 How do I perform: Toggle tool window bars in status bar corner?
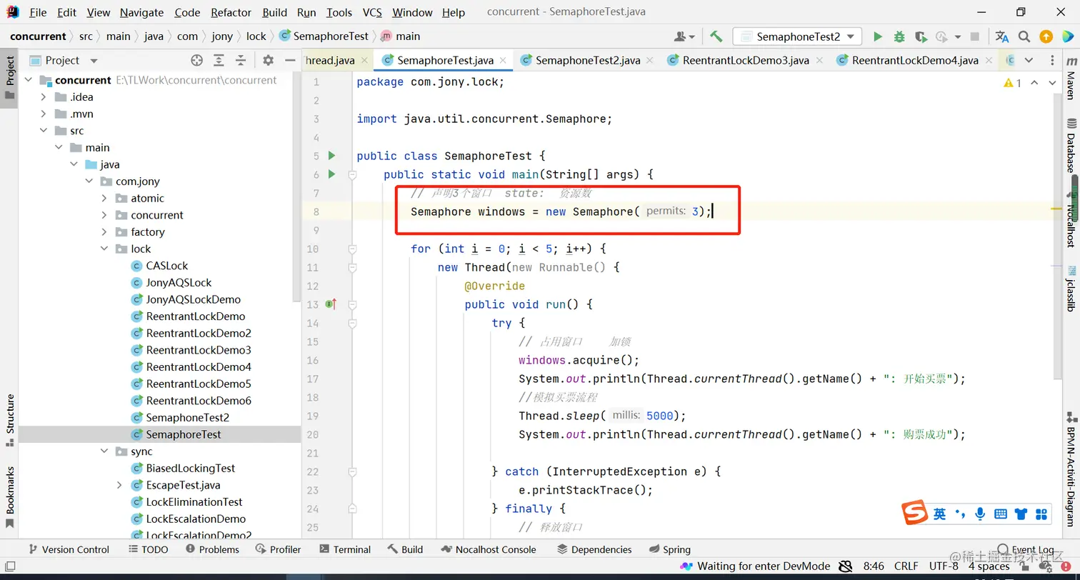(x=9, y=566)
